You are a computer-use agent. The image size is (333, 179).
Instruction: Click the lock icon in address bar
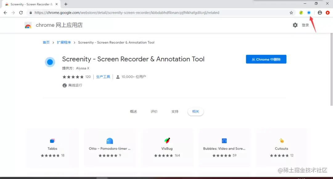tap(31, 13)
